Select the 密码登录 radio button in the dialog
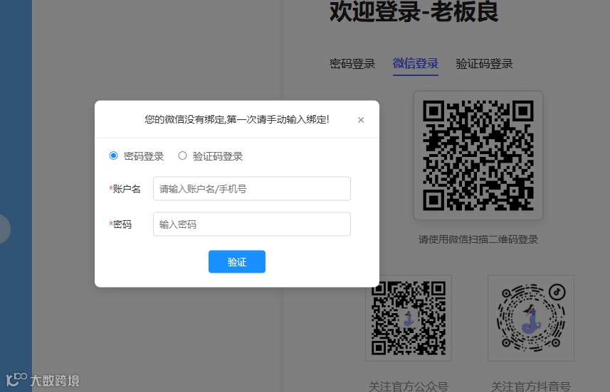This screenshot has width=610, height=392. [x=113, y=156]
